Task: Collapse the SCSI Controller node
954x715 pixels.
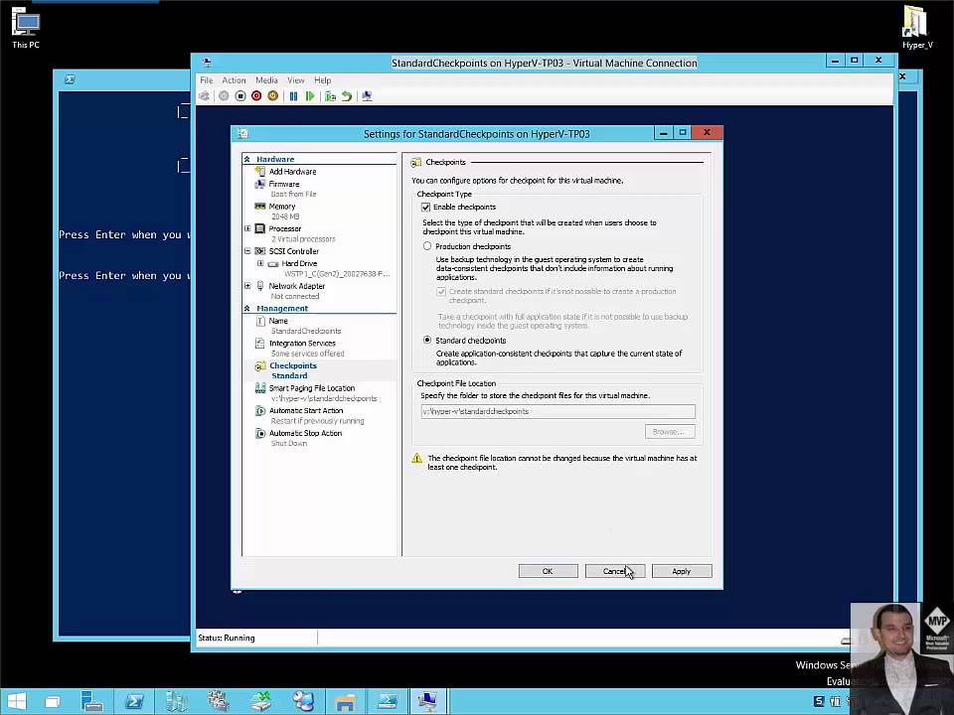Action: 247,251
